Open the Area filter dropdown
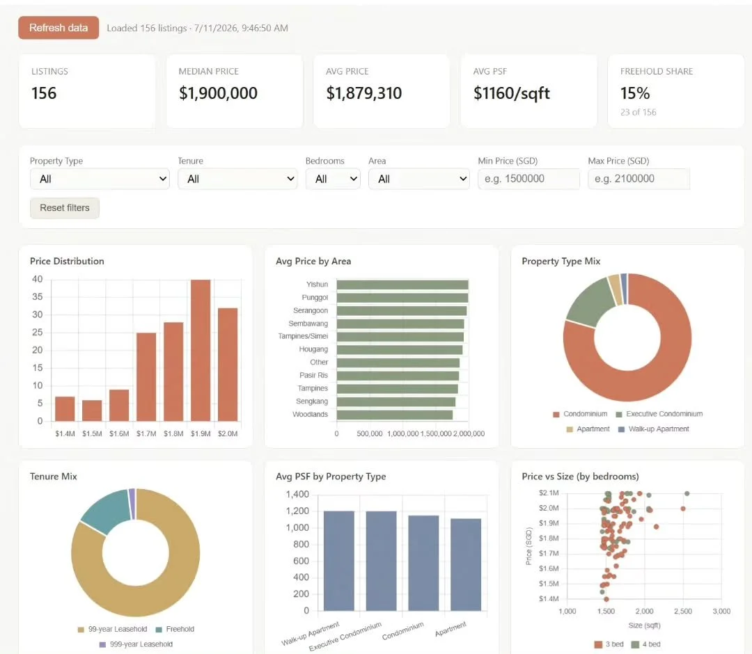The image size is (752, 654). [x=418, y=179]
